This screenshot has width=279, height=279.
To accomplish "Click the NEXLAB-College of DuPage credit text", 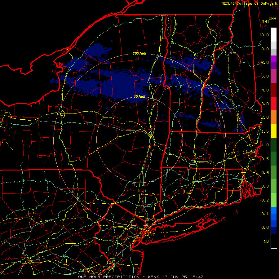I will (x=247, y=3).
